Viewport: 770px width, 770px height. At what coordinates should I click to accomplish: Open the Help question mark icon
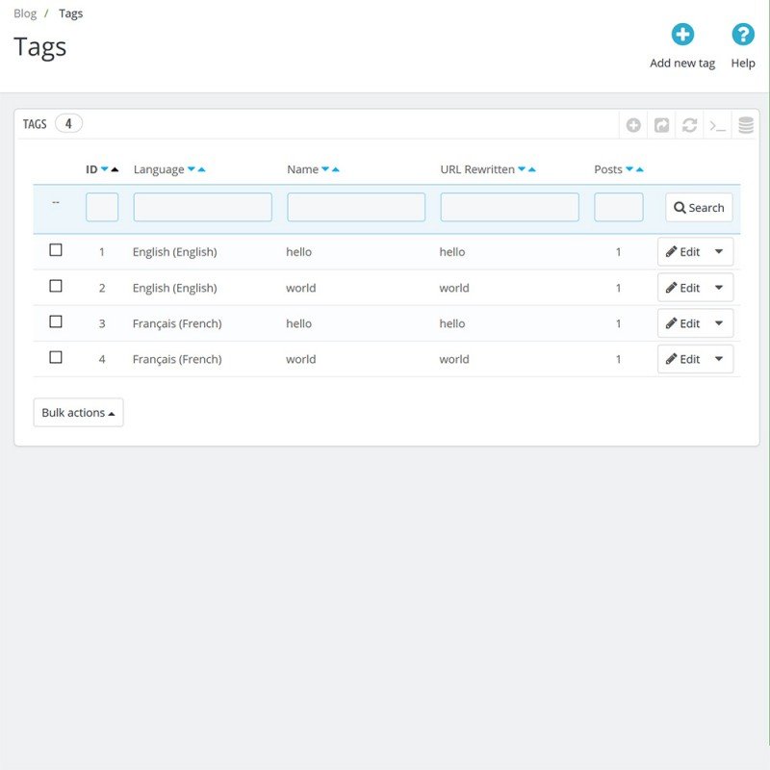pos(742,35)
